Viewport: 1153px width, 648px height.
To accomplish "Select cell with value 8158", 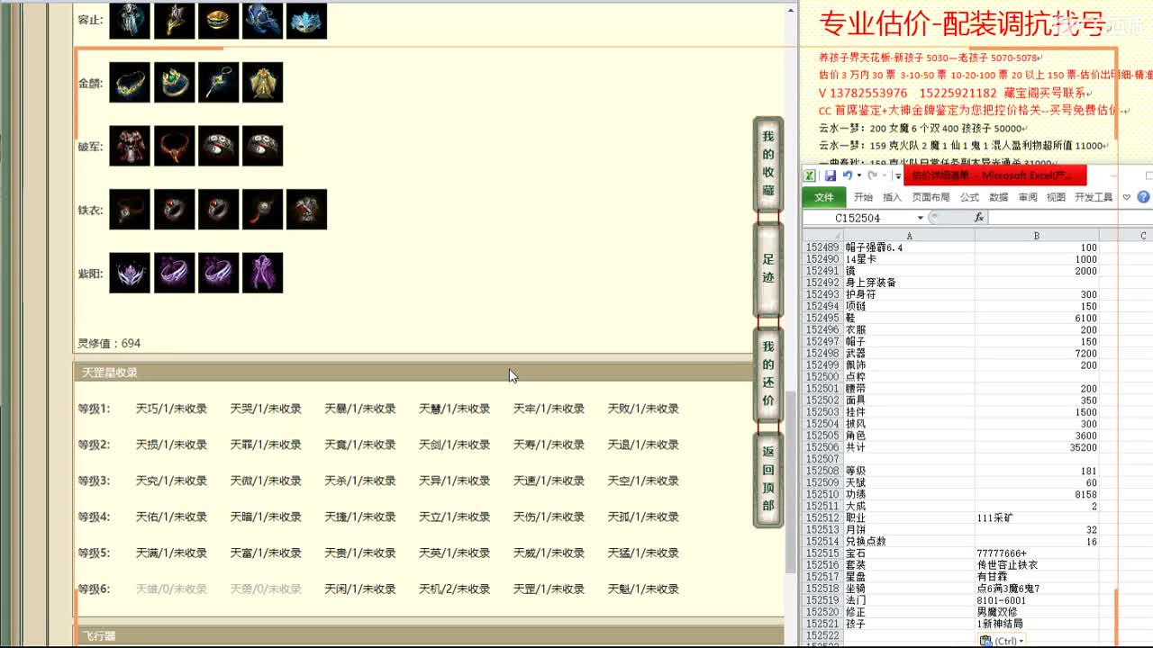I will [1037, 495].
